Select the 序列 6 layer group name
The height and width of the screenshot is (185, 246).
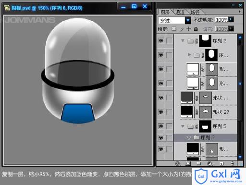coord(208,137)
